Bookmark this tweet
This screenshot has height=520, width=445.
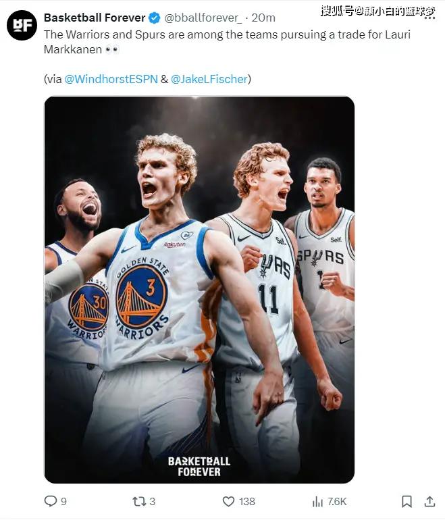click(407, 501)
